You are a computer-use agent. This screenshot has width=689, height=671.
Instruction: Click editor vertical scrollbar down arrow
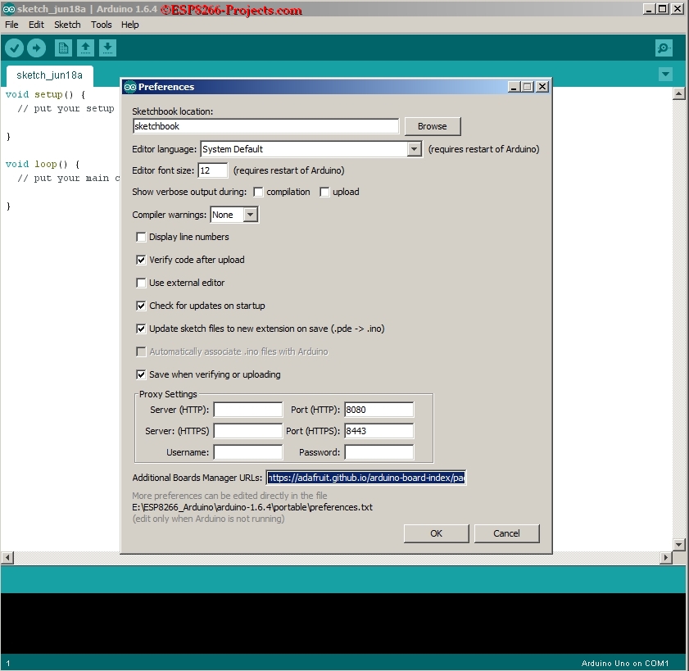[x=678, y=545]
